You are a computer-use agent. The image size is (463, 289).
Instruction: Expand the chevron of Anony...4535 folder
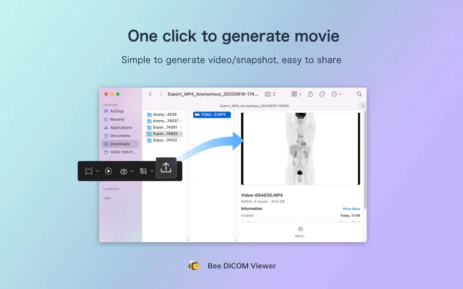point(181,114)
